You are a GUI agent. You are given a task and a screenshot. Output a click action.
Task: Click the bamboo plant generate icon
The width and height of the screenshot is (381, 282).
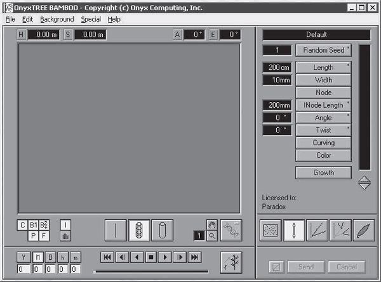(231, 262)
